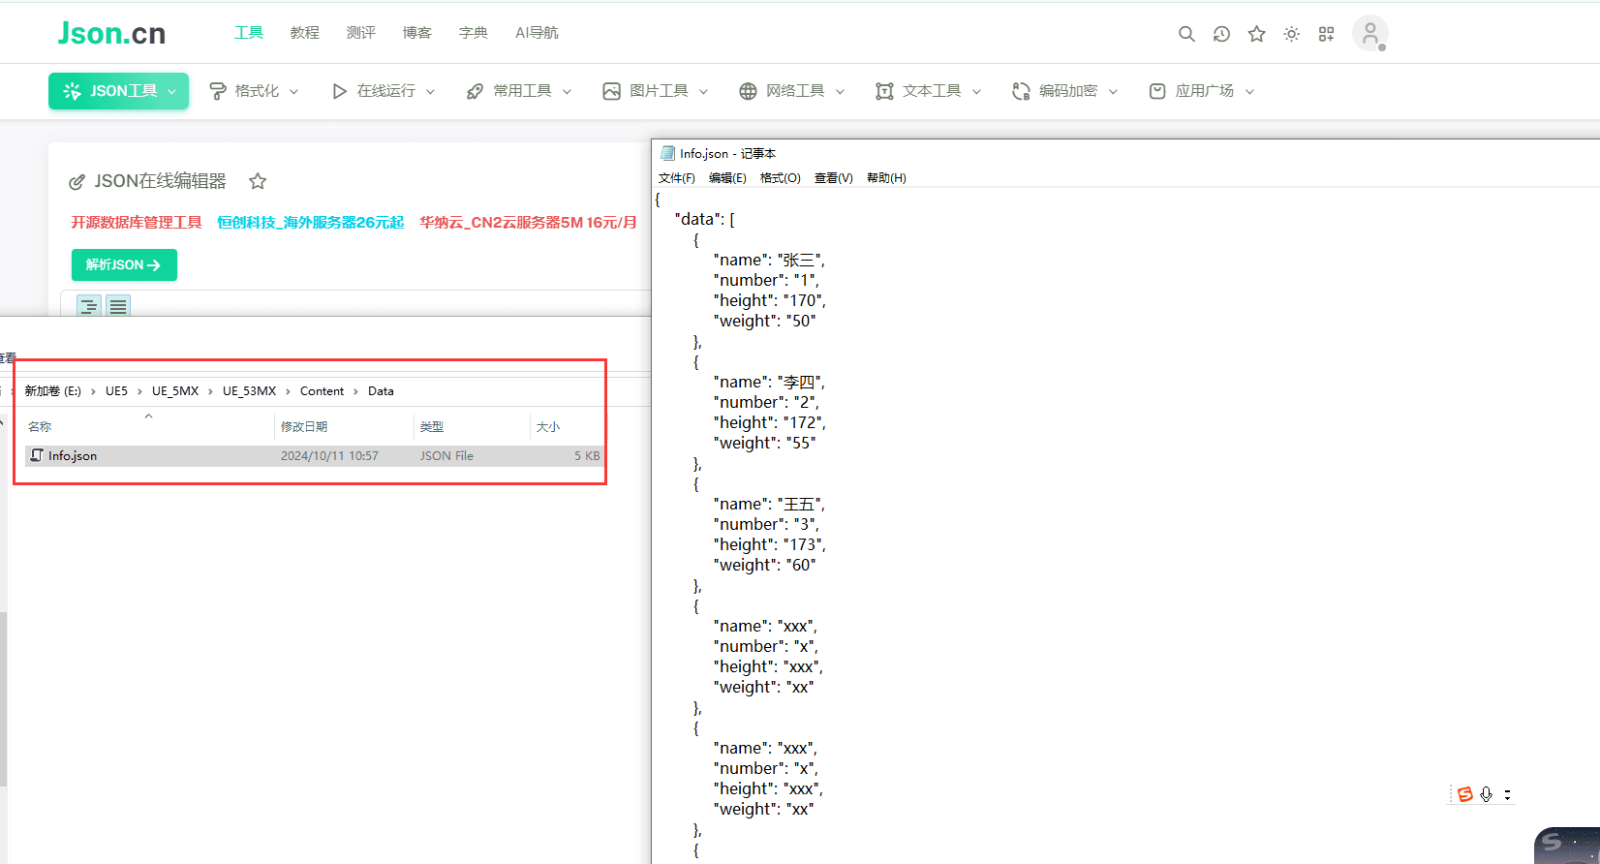Click the Json.cn site logo

(x=111, y=33)
